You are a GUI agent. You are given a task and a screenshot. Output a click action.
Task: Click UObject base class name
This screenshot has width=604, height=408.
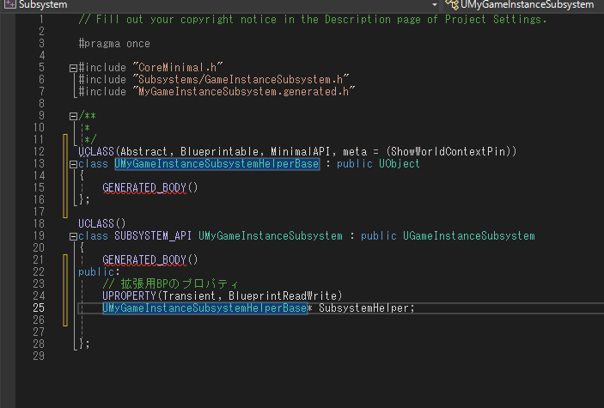[x=399, y=164]
